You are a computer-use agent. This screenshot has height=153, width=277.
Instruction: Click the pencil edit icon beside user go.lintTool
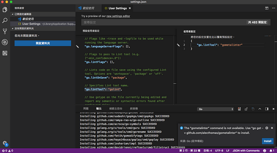[178, 45]
